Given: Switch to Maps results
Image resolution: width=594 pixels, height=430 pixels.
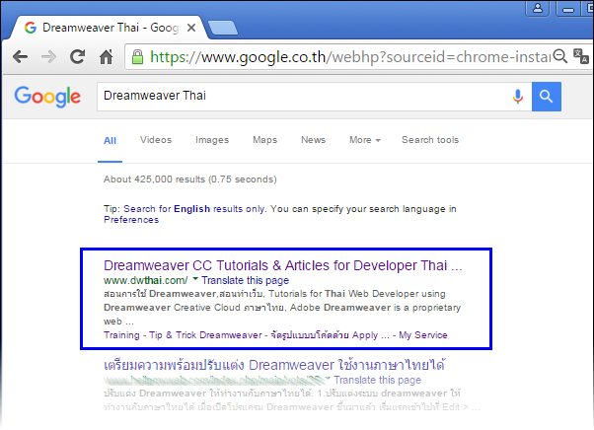Looking at the screenshot, I should tap(264, 140).
